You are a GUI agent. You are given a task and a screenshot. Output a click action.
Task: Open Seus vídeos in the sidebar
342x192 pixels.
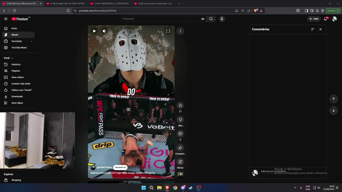18,77
